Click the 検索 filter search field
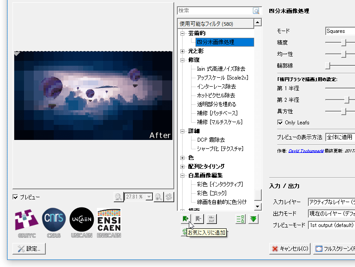This screenshot has height=267, width=355. point(215,11)
